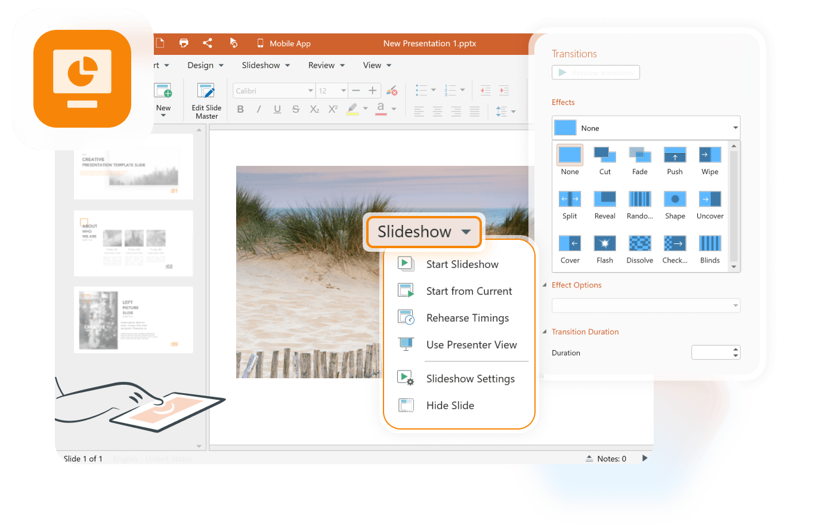Open the Design menu
Image resolution: width=835 pixels, height=525 pixels.
pos(205,65)
